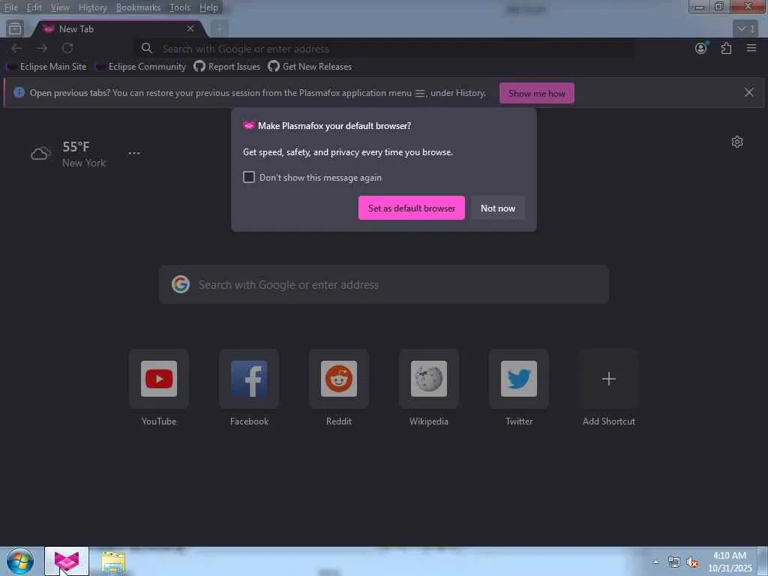Open the Firefox View sidebar icon
Image resolution: width=768 pixels, height=576 pixels.
[x=15, y=29]
